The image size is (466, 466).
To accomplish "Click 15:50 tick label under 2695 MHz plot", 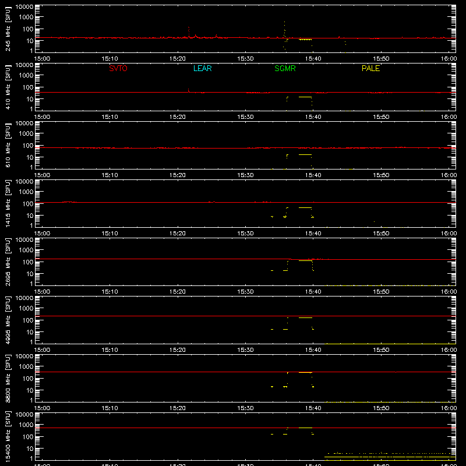I will pos(381,292).
